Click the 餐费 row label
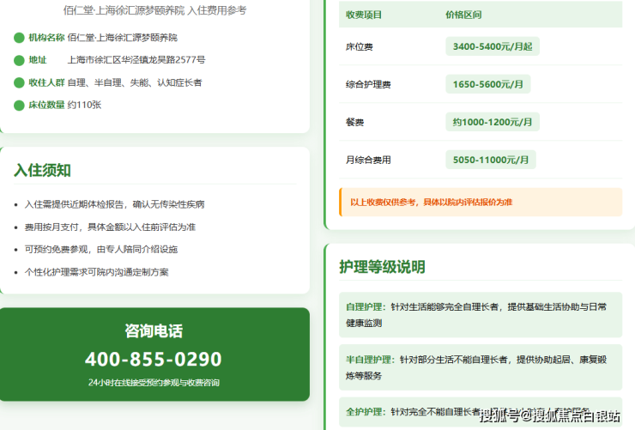 (354, 122)
